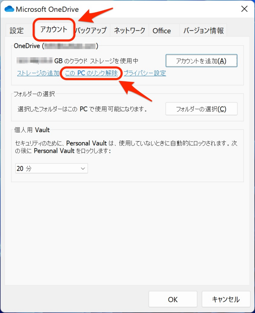The height and width of the screenshot is (313, 255).
Task: Open the ネットワーク tab
Action: pos(129,31)
